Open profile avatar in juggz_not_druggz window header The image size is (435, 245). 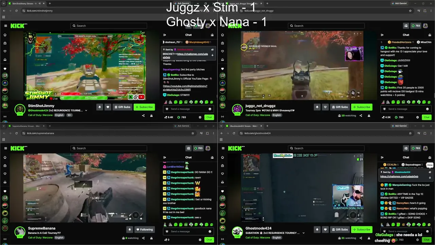coord(425,26)
